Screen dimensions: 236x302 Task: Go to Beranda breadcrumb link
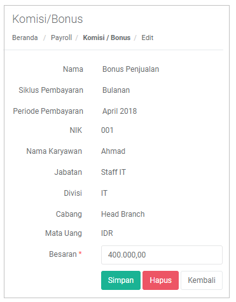point(25,38)
